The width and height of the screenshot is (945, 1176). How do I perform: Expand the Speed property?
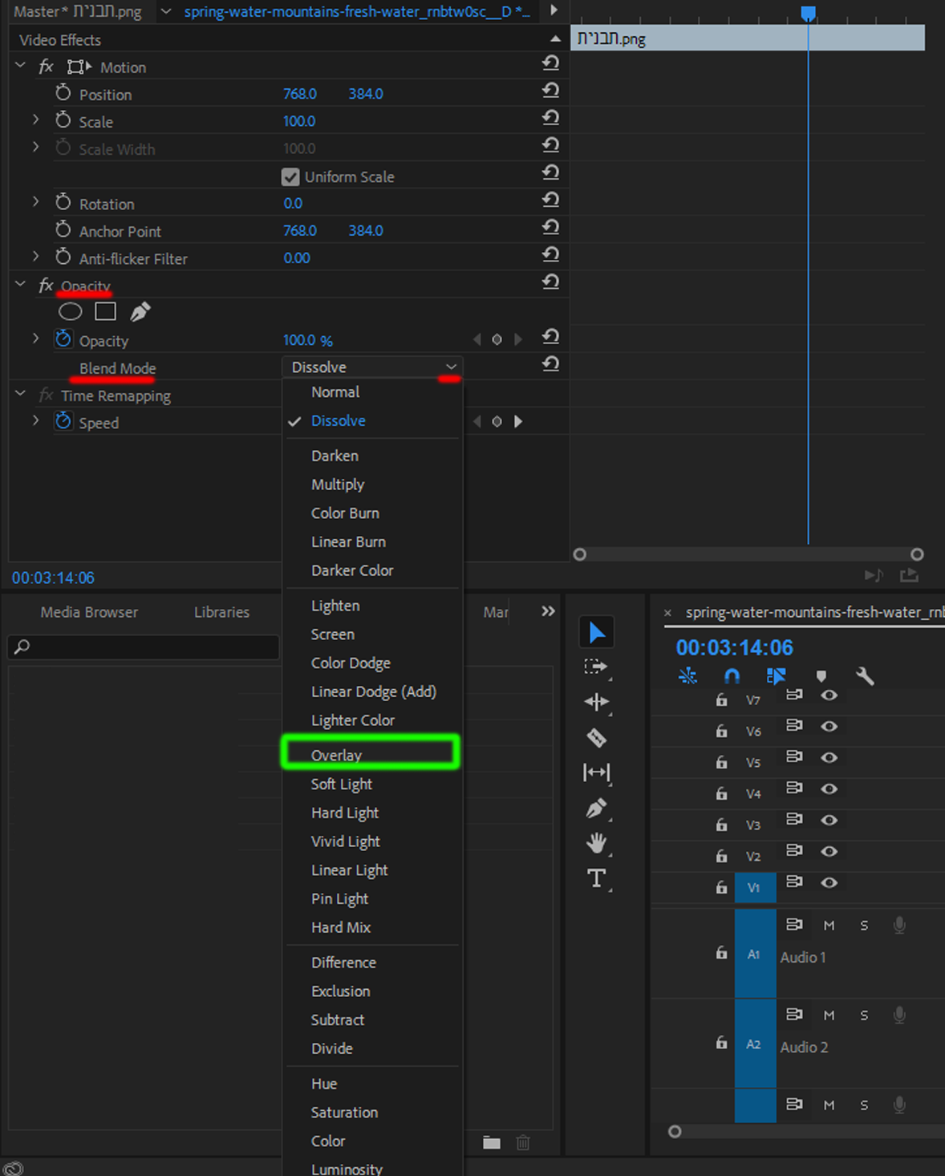click(x=35, y=420)
